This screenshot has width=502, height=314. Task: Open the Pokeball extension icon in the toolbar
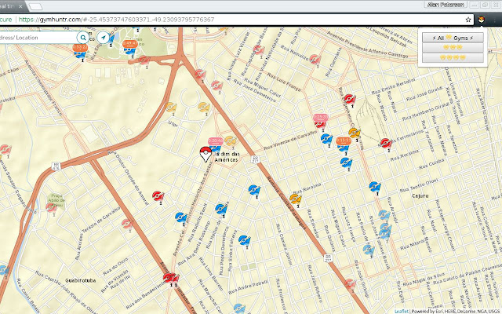coord(481,20)
